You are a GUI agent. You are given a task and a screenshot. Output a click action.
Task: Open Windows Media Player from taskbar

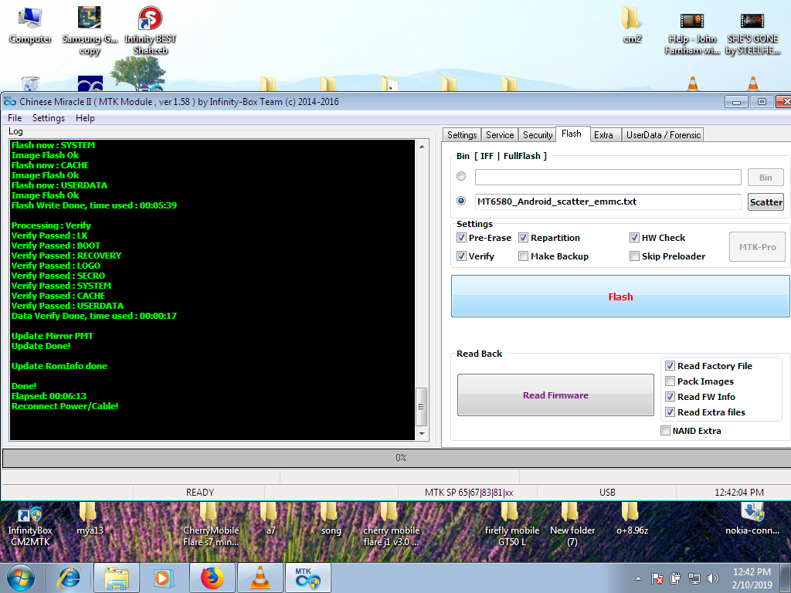pos(164,578)
